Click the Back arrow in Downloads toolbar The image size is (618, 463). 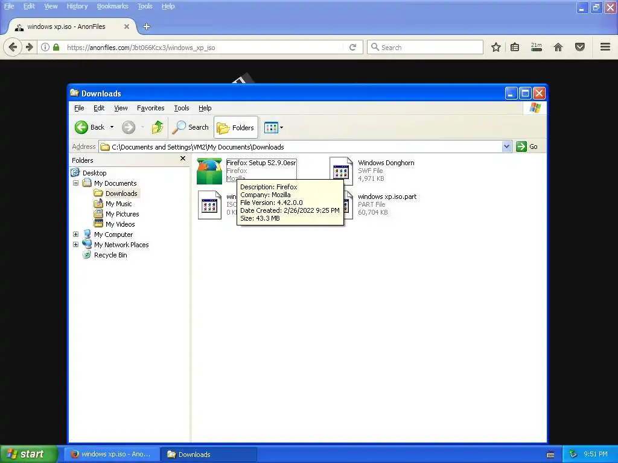[81, 127]
